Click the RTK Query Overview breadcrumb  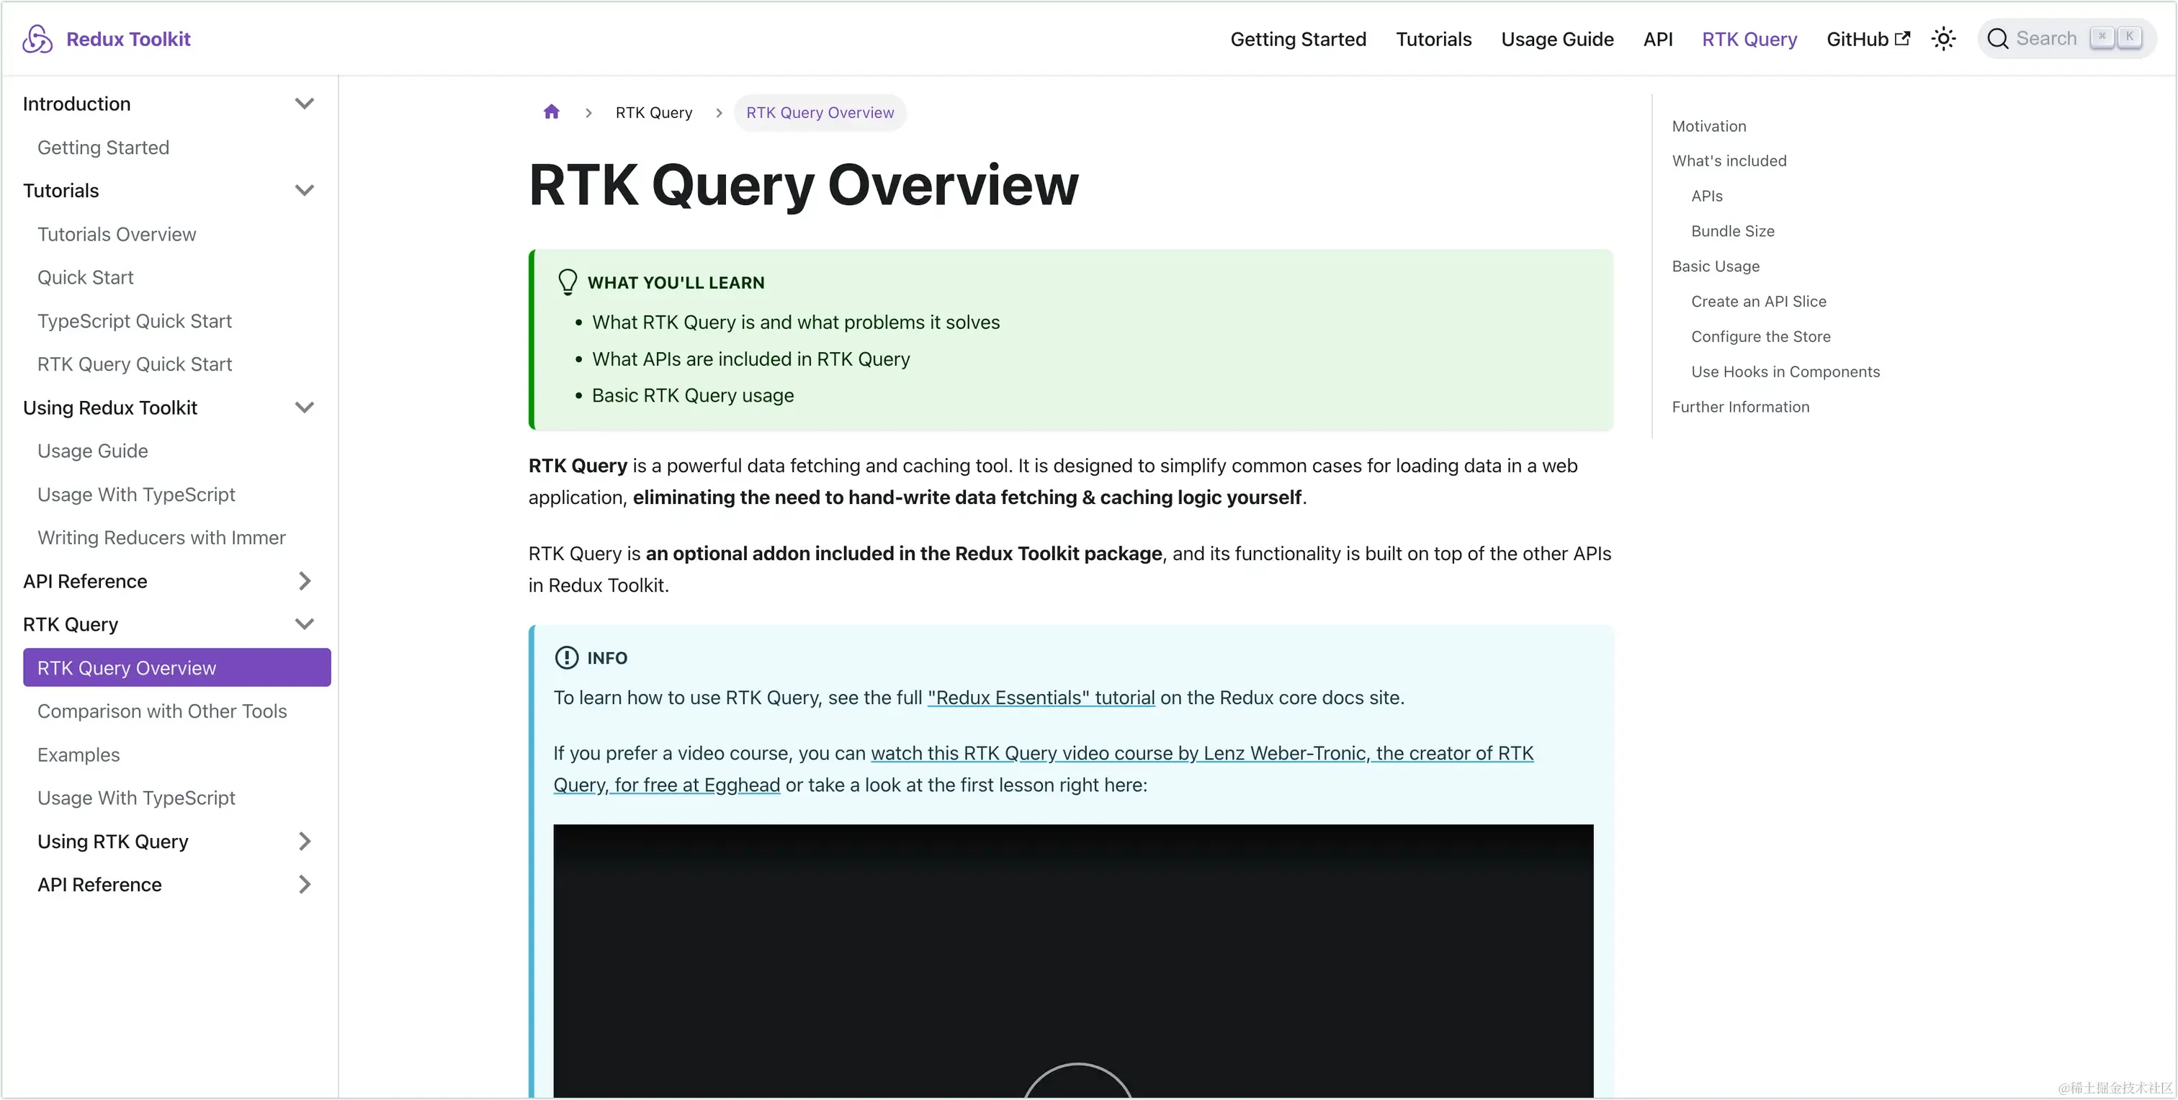(820, 112)
